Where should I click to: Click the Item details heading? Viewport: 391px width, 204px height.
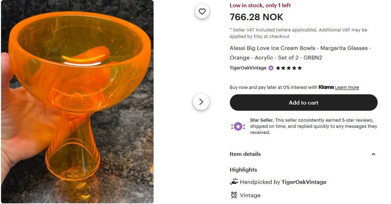(245, 154)
